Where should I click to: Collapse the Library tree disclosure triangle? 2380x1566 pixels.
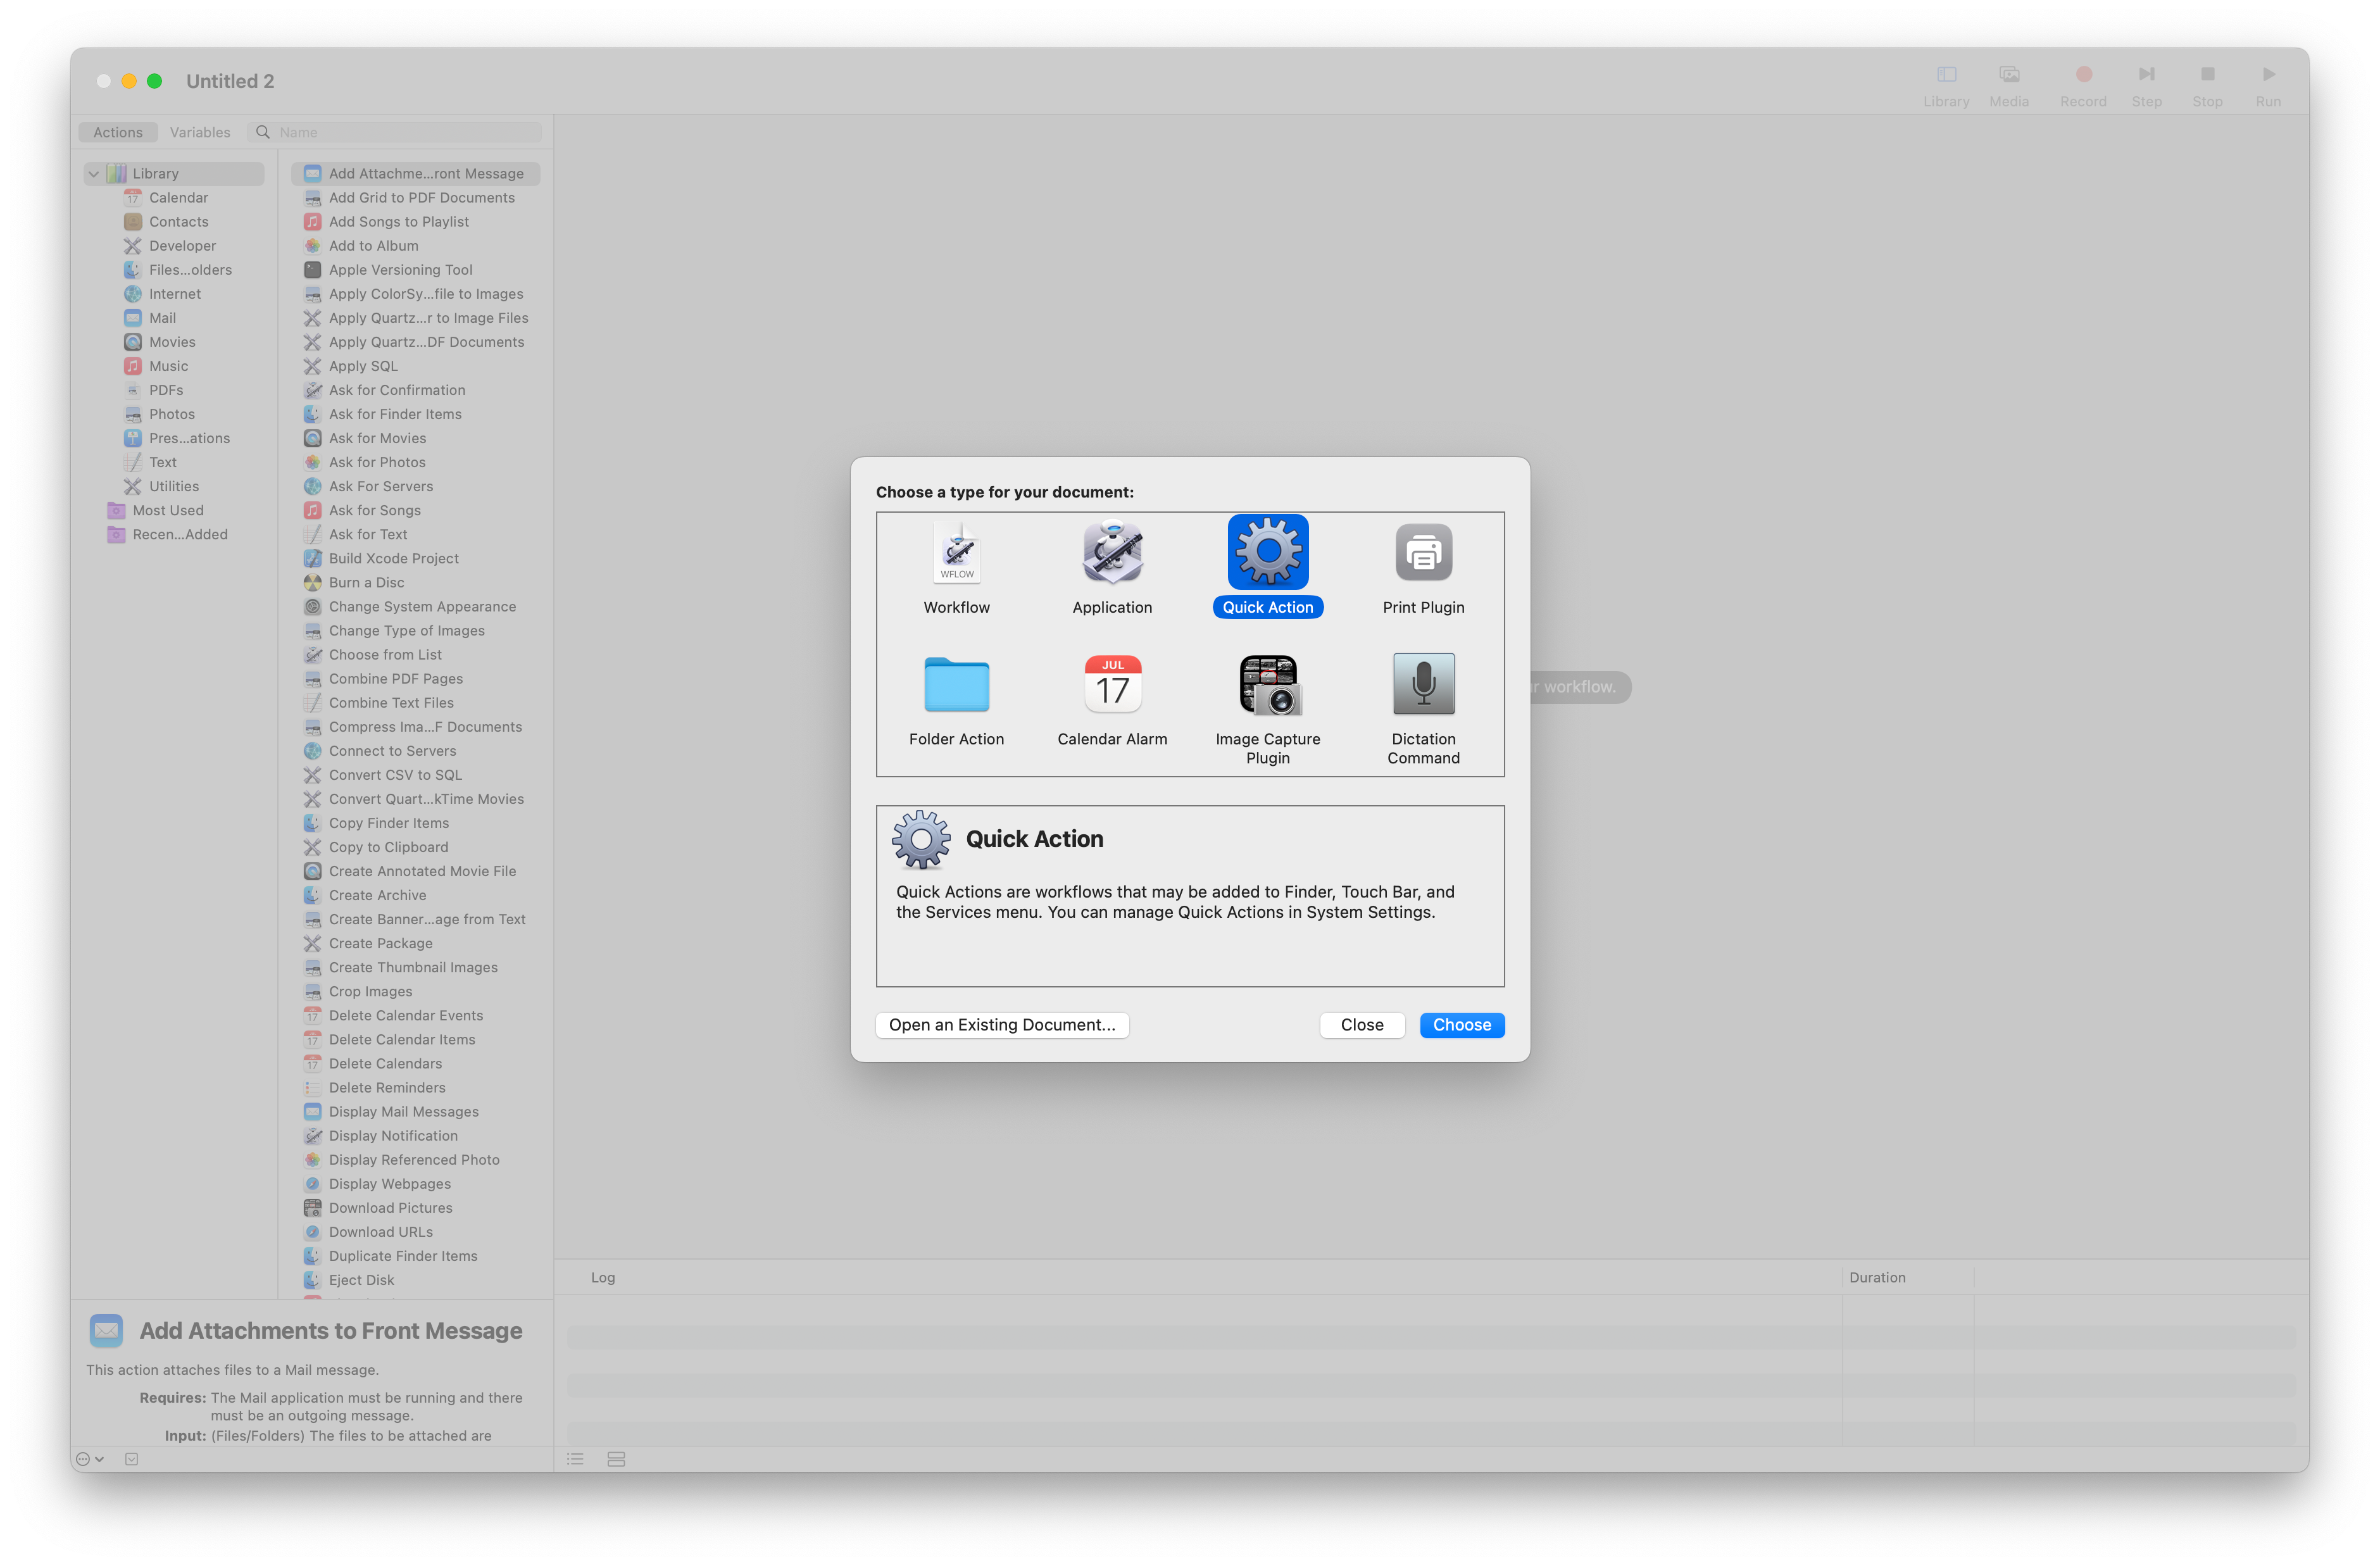click(94, 174)
